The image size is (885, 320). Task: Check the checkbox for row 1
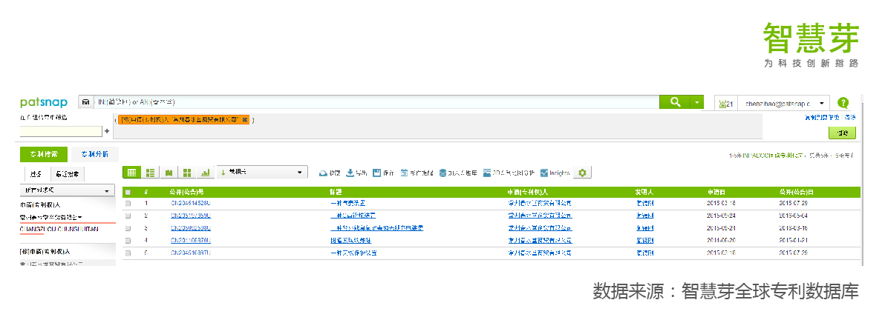pyautogui.click(x=128, y=204)
